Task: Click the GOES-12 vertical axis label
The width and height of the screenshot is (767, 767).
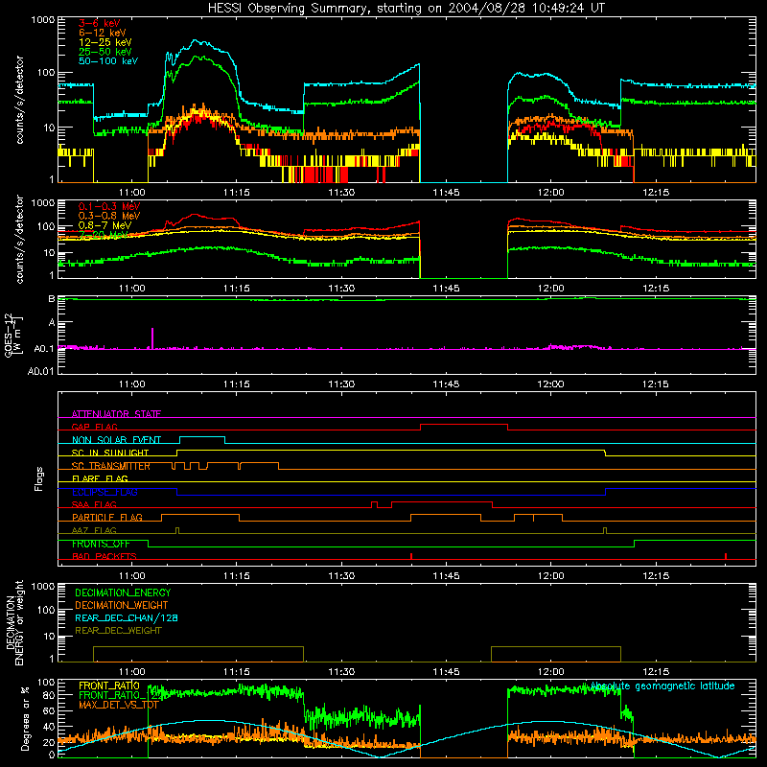Action: (x=13, y=336)
